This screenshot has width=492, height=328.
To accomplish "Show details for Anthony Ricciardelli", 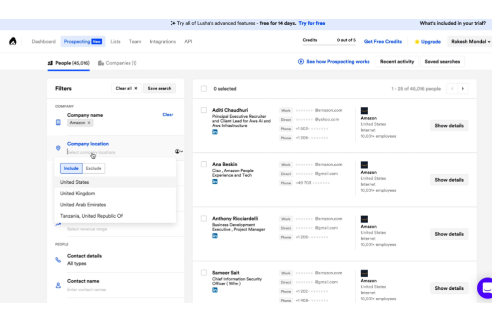I will coord(449,234).
